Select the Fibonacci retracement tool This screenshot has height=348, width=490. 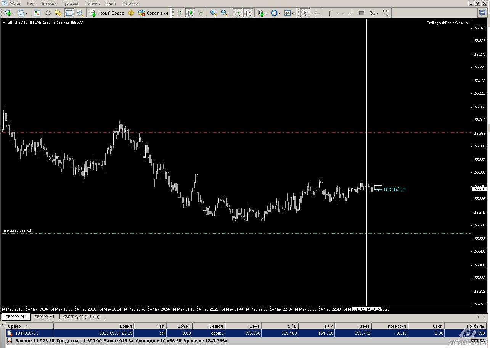(386, 13)
